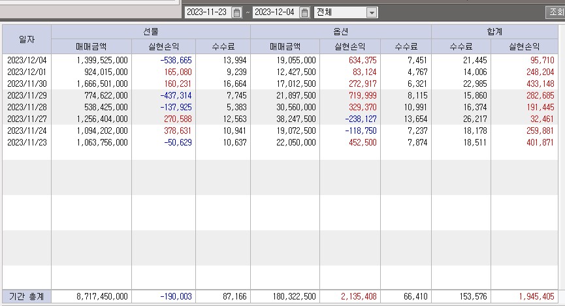Click period futures loss -190,003
The width and height of the screenshot is (565, 306).
coord(176,297)
